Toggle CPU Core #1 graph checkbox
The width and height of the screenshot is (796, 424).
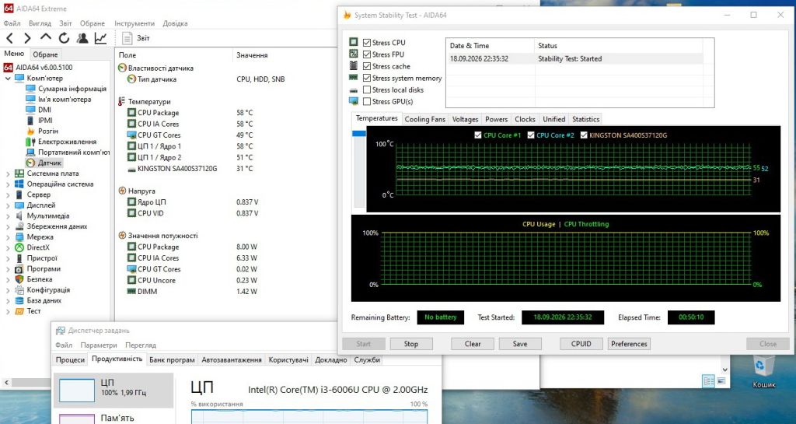coord(478,135)
